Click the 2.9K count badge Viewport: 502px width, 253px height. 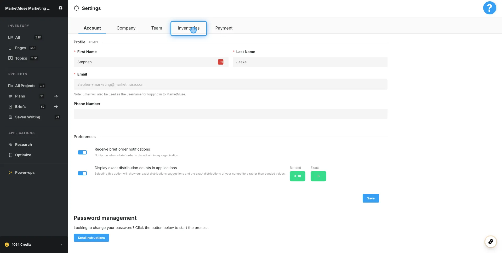[x=38, y=37]
